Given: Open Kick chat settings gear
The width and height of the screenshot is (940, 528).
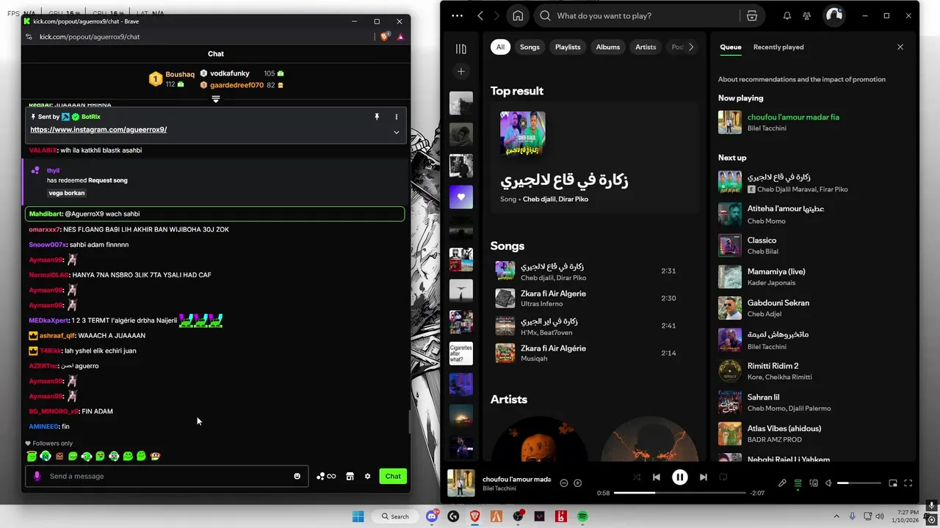Looking at the screenshot, I should click(368, 476).
